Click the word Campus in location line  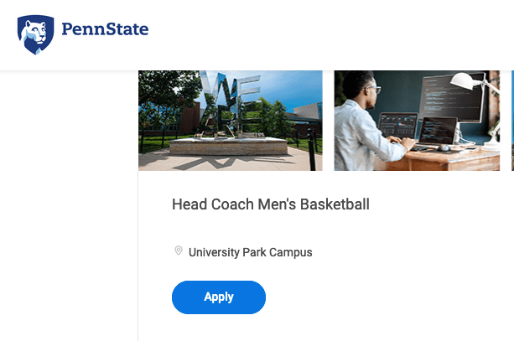pos(292,252)
